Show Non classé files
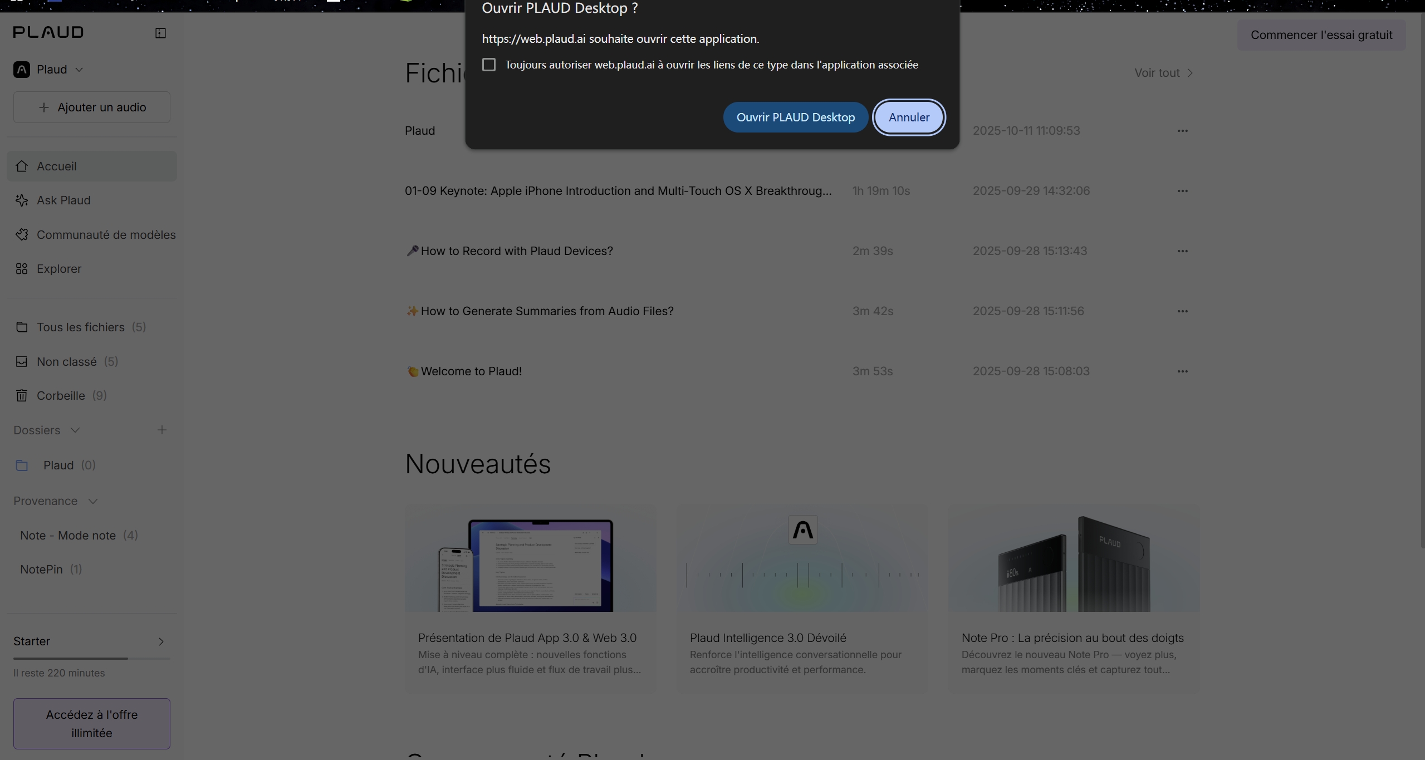The width and height of the screenshot is (1425, 760). click(x=92, y=361)
